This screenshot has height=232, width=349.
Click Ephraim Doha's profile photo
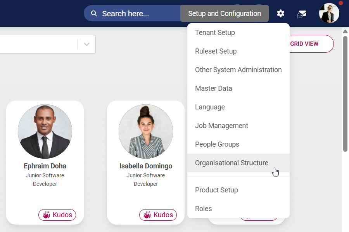(x=45, y=132)
